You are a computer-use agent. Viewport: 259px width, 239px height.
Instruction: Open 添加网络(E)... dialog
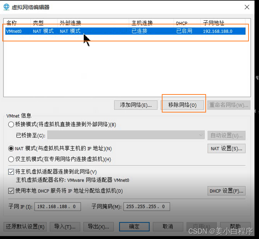(136, 105)
